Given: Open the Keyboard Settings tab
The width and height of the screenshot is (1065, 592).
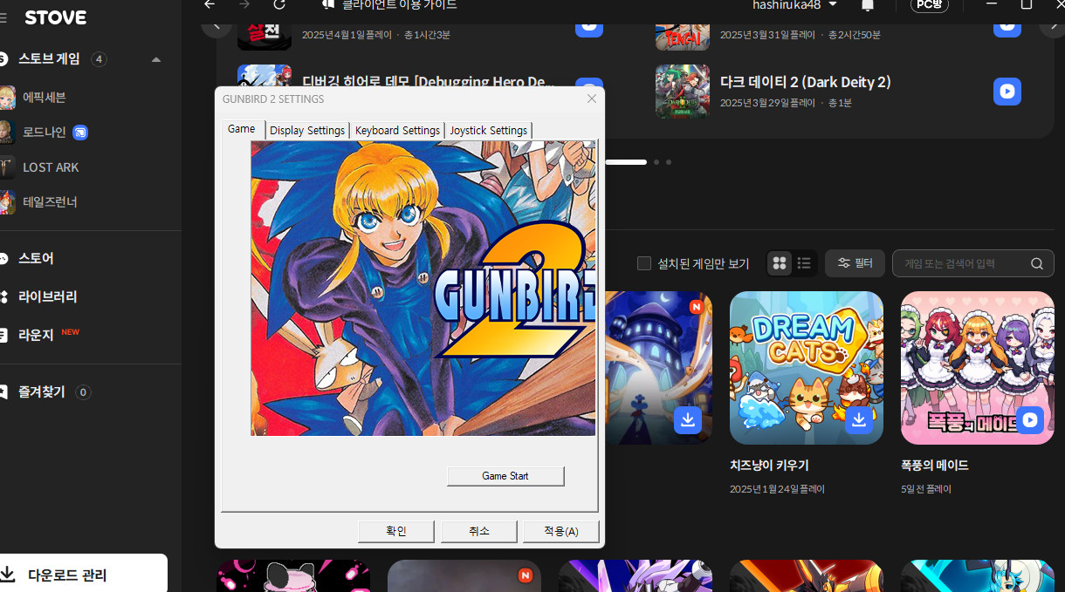Looking at the screenshot, I should [x=397, y=130].
